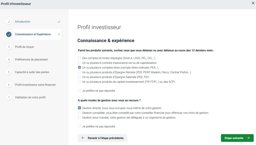Select Capacité à subir des pertes step
Image resolution: width=256 pixels, height=145 pixels.
[x=32, y=72]
